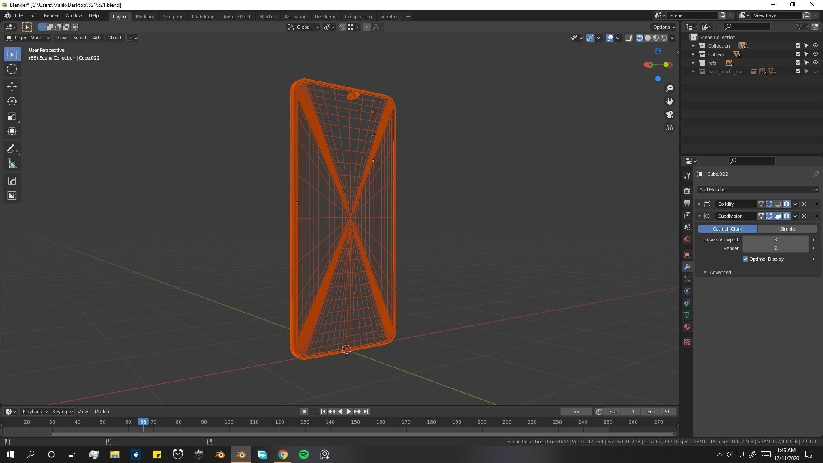The image size is (823, 463).
Task: Expand the Advanced subdivision panel
Action: 720,272
